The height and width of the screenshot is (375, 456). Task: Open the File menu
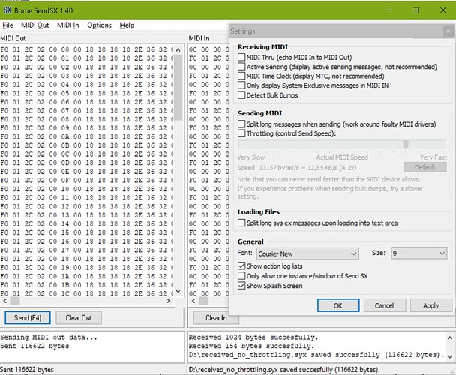coord(7,25)
